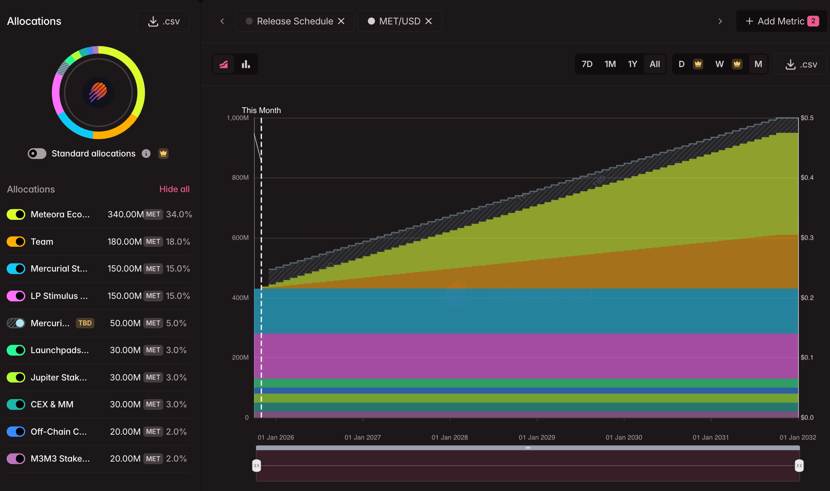Image resolution: width=830 pixels, height=491 pixels.
Task: Click the Meteora token logo in donut chart
Action: 98,92
